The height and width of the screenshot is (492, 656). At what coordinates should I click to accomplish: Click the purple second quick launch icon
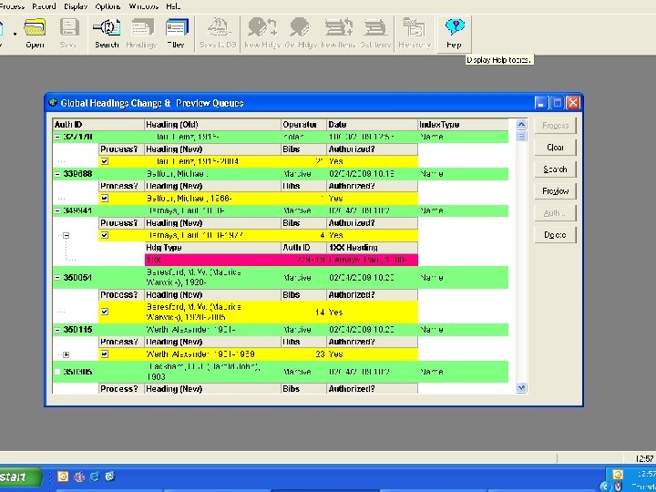point(78,477)
